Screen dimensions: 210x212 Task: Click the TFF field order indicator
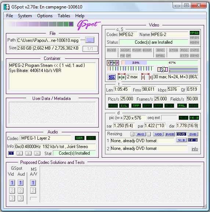136,105
